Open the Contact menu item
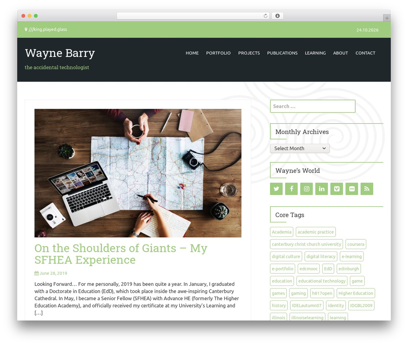 [365, 53]
